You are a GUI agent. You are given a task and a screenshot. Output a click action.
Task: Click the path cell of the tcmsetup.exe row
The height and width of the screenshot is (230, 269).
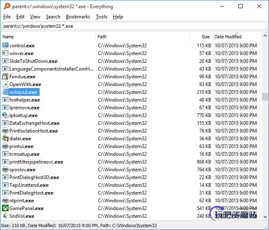[122, 154]
